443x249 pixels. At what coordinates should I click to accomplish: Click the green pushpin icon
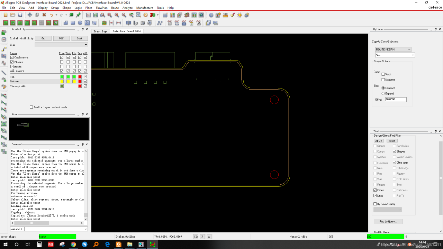coord(79,15)
